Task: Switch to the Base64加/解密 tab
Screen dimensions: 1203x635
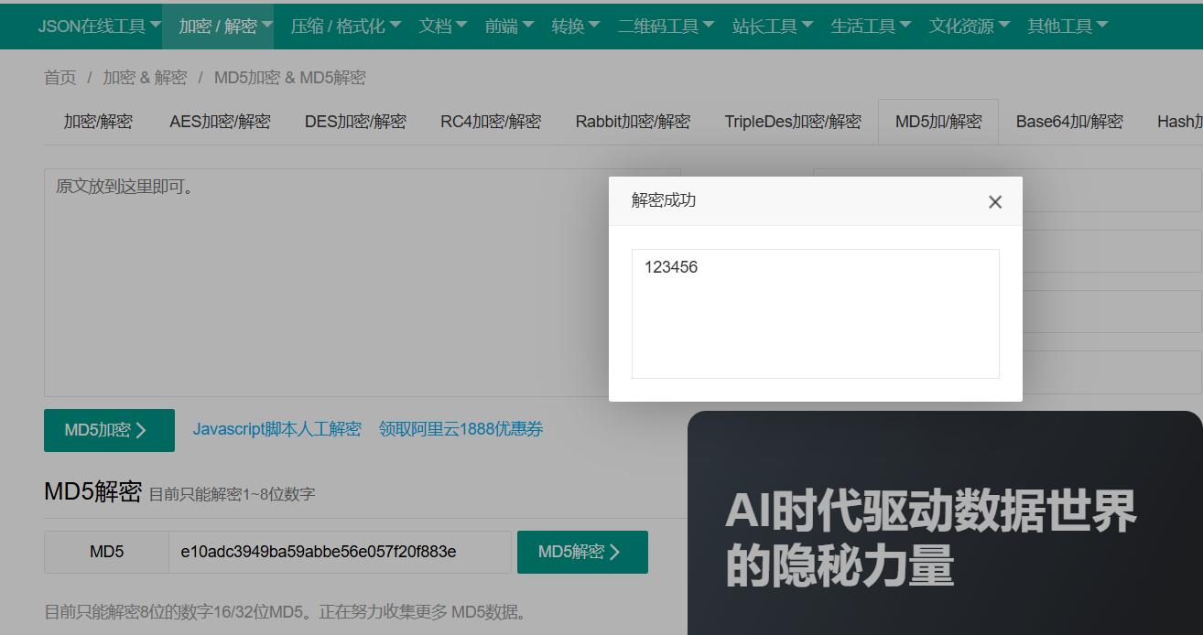Action: [x=1069, y=121]
